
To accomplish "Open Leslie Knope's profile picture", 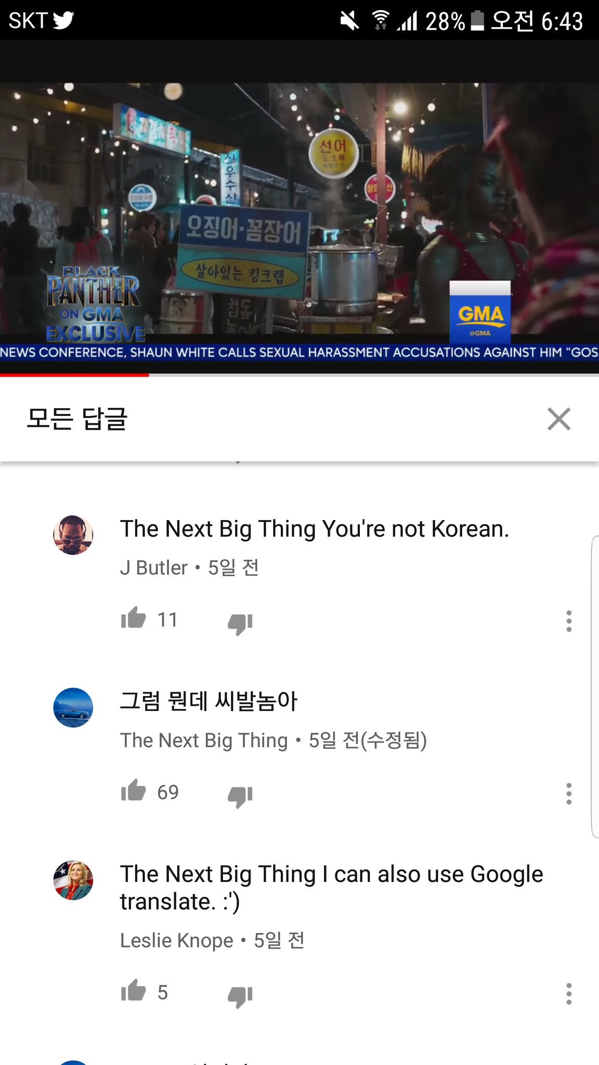I will (x=73, y=880).
